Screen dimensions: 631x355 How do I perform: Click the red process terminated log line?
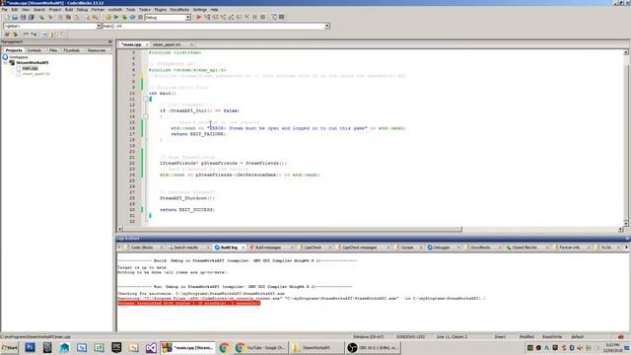pyautogui.click(x=188, y=303)
